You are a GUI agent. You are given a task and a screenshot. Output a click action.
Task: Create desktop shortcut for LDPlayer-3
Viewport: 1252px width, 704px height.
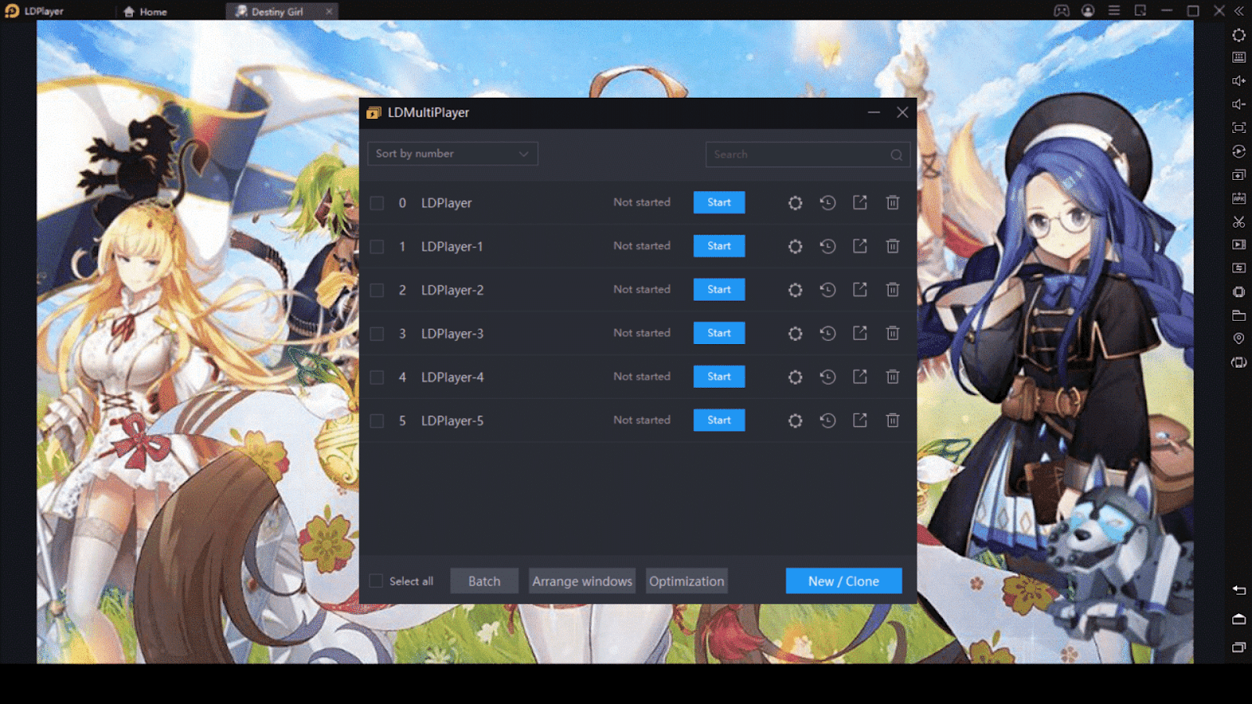tap(860, 333)
